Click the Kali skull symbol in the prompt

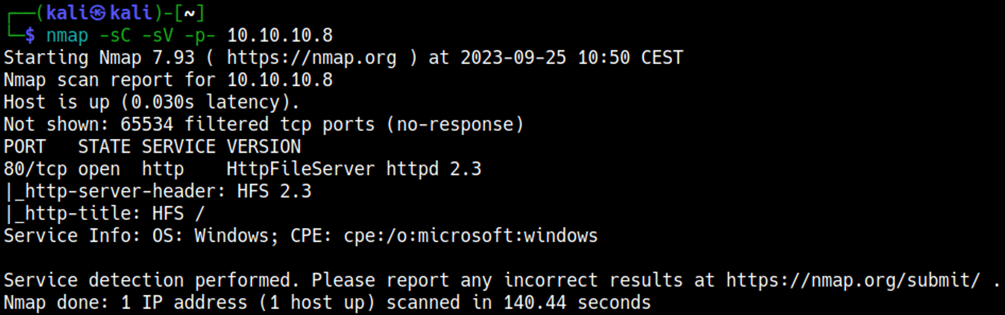coord(98,13)
